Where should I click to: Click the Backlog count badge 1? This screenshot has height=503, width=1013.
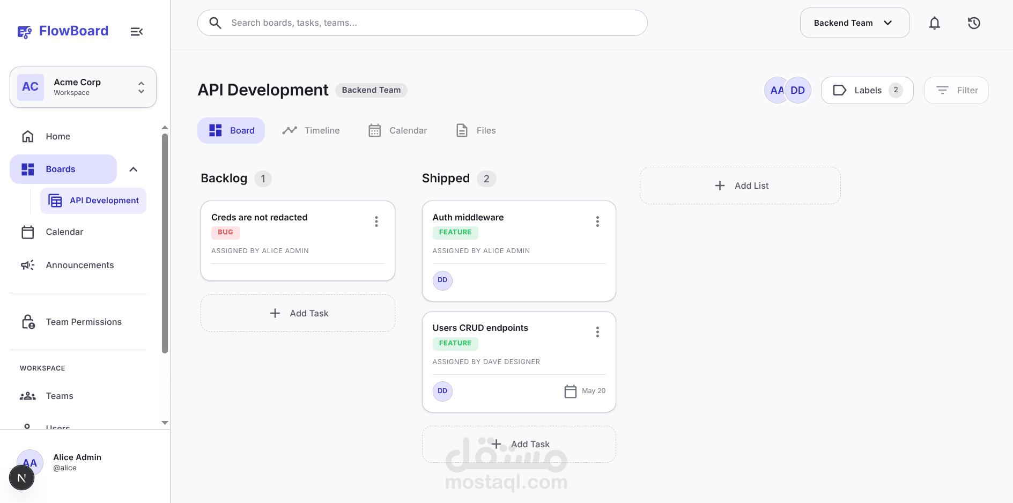[263, 179]
